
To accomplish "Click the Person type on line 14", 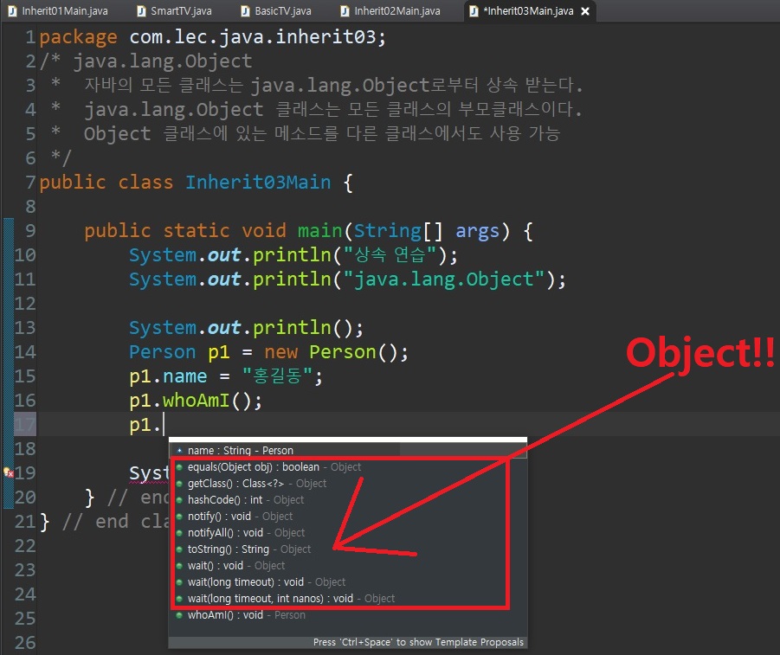I will pyautogui.click(x=162, y=352).
